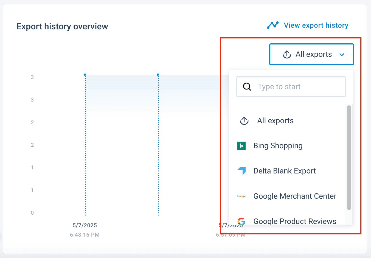Select Google Product Reviews option
Viewport: 371px width, 258px height.
(x=295, y=221)
